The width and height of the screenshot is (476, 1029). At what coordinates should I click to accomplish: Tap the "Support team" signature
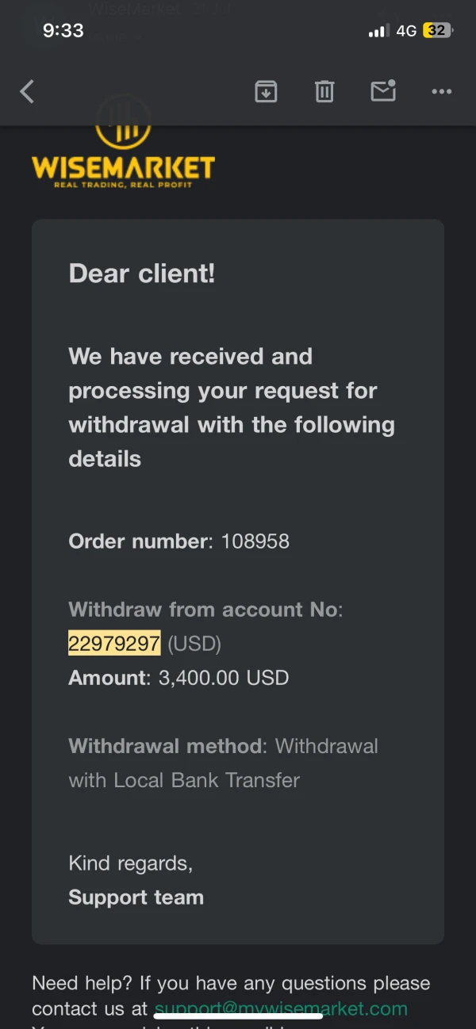coord(136,897)
